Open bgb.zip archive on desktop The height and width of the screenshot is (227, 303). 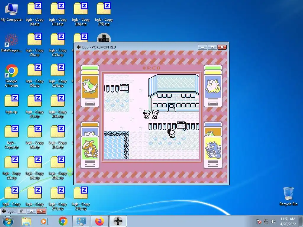tap(12, 104)
